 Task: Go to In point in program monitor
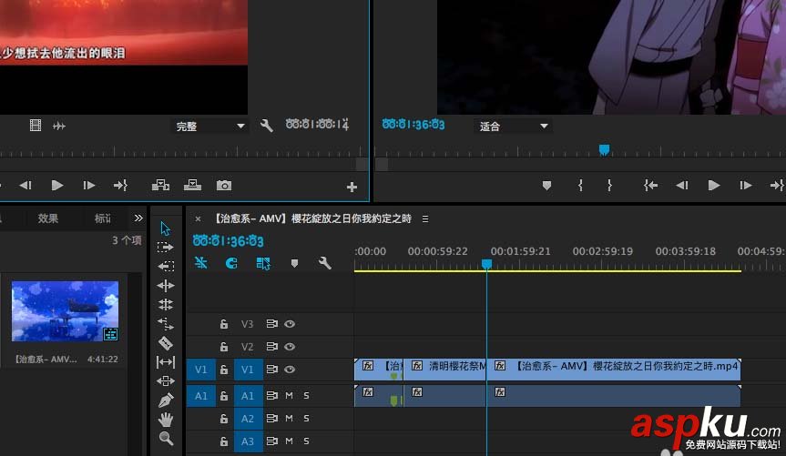650,186
